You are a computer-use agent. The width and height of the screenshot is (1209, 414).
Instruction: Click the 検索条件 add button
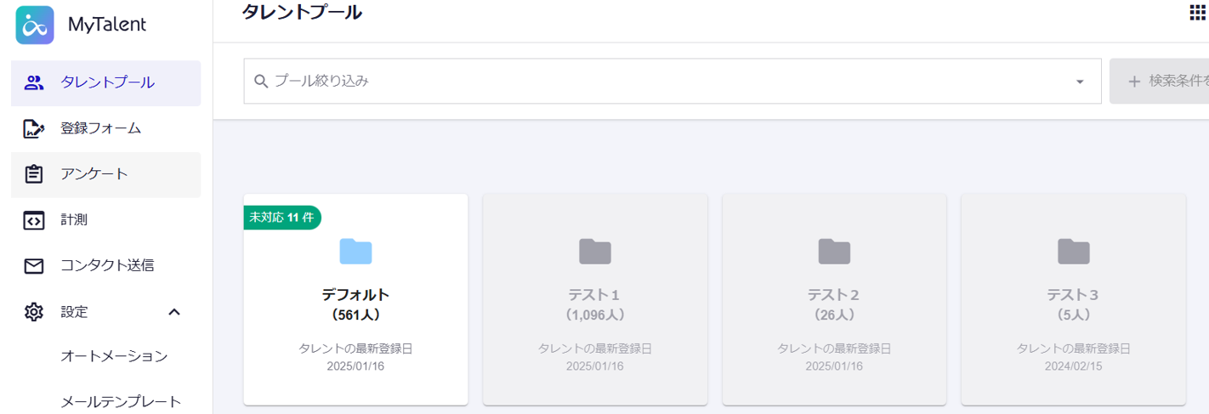[x=1161, y=82]
